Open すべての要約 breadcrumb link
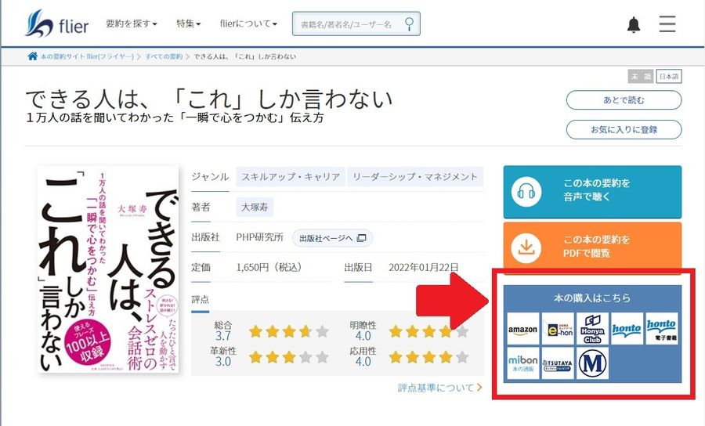Screen dimensions: 705x426 (x=164, y=56)
